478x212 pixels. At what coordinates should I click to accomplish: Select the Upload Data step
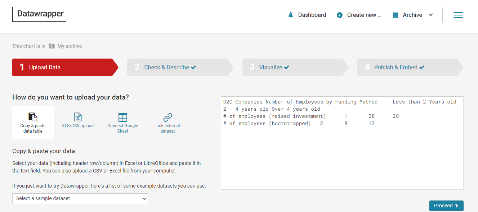[45, 68]
